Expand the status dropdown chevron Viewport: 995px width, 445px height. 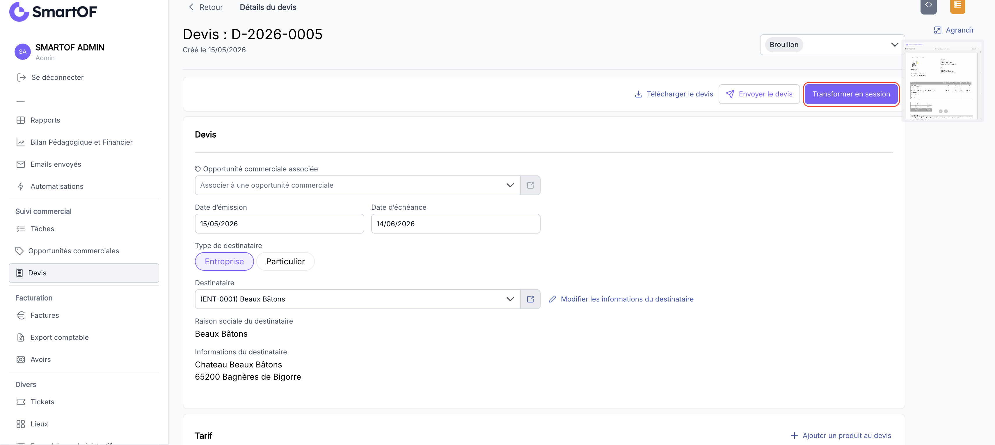[895, 45]
